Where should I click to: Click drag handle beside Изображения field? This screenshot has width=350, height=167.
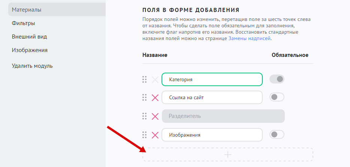point(144,135)
